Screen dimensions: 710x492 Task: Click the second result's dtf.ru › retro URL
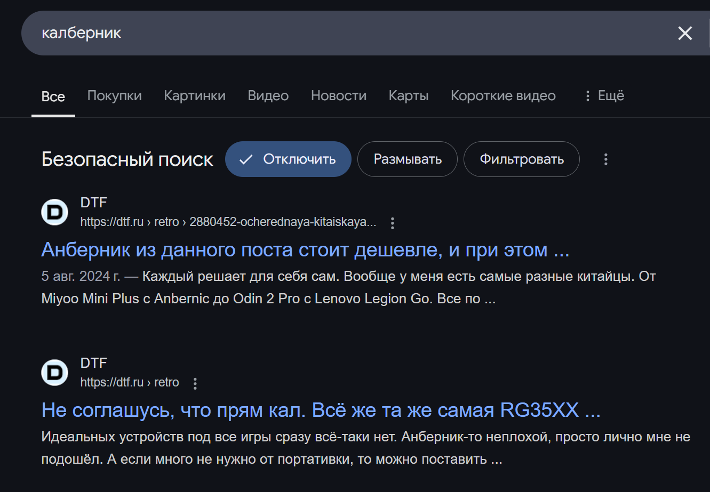pyautogui.click(x=130, y=383)
